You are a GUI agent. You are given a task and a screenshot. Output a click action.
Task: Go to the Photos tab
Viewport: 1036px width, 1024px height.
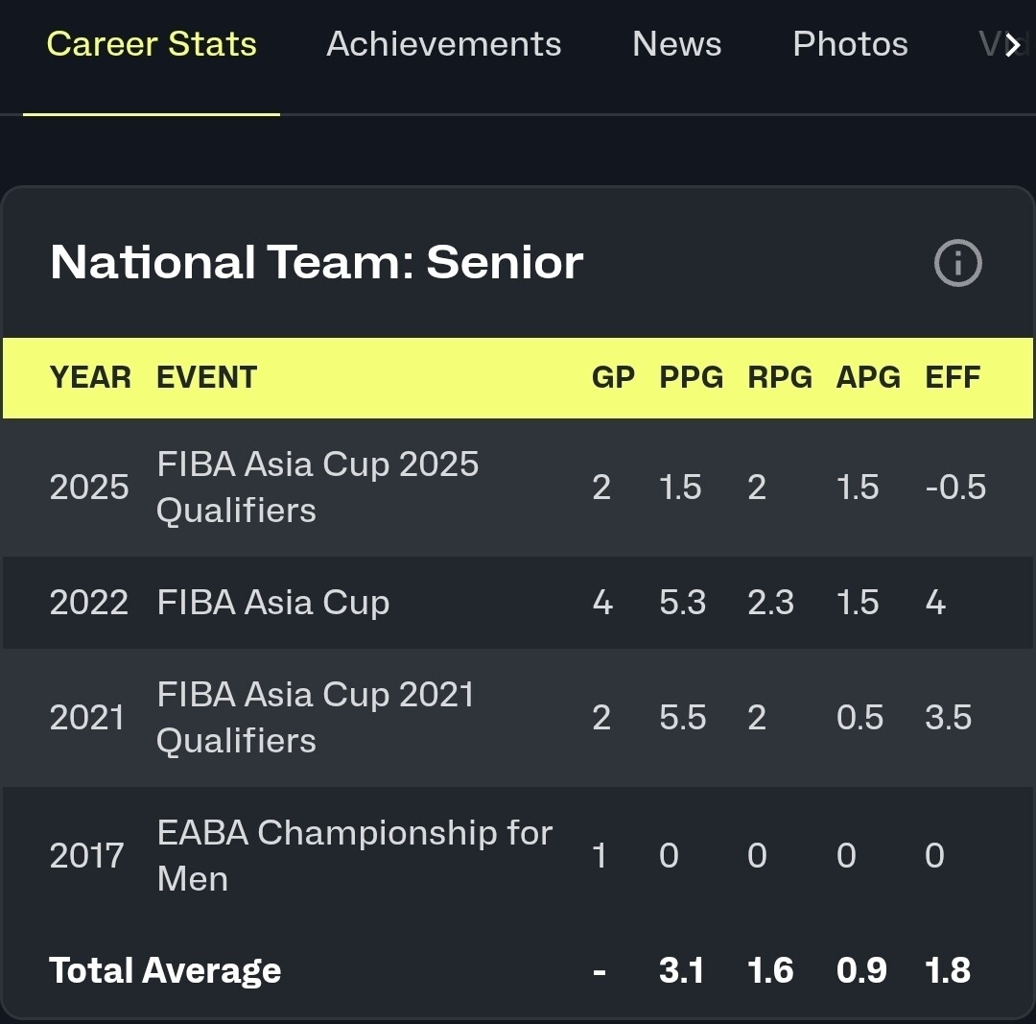tap(850, 44)
